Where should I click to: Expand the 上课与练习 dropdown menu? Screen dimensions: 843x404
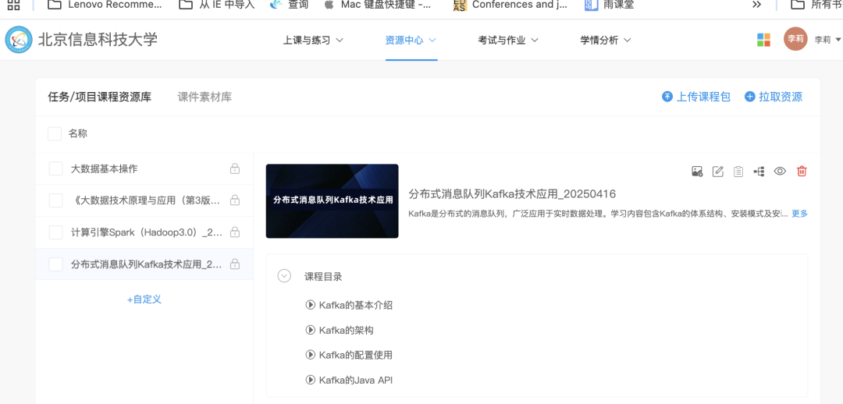click(313, 40)
